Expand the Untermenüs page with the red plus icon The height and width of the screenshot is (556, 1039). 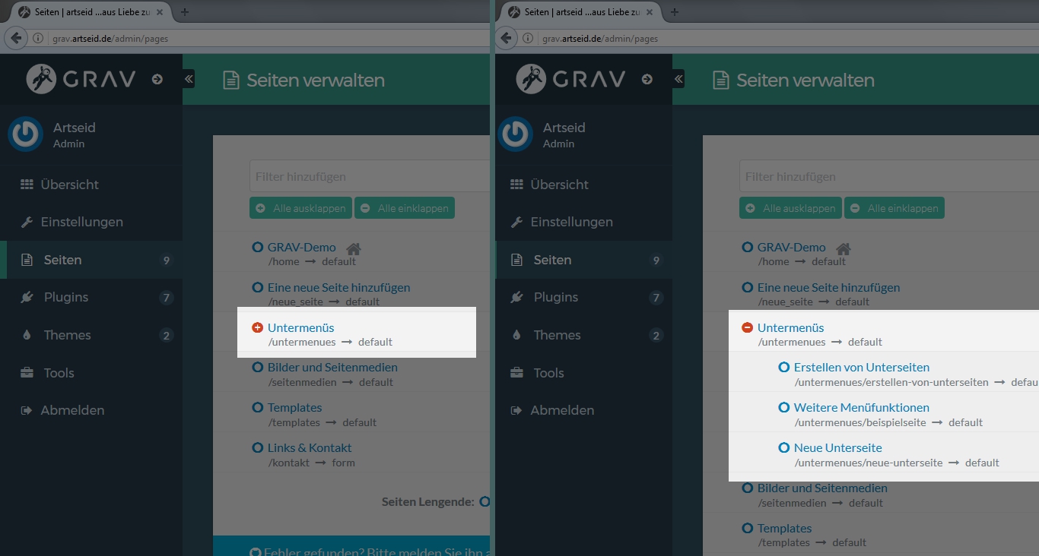(x=257, y=328)
